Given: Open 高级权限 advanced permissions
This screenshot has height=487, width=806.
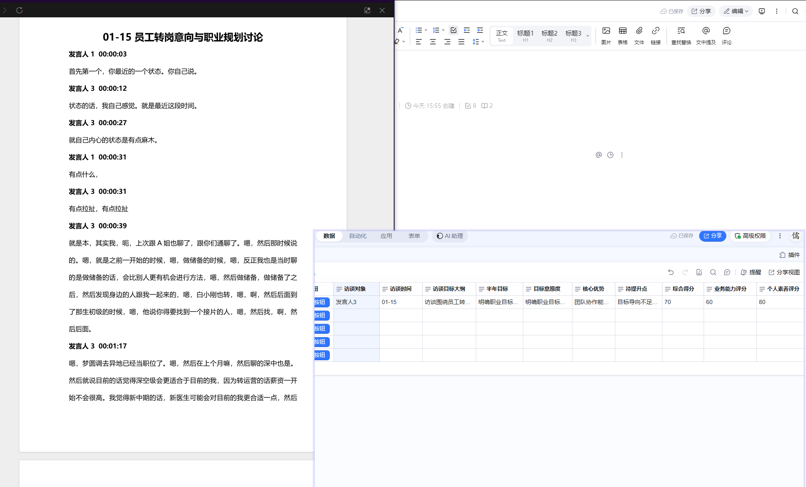Looking at the screenshot, I should coord(750,236).
